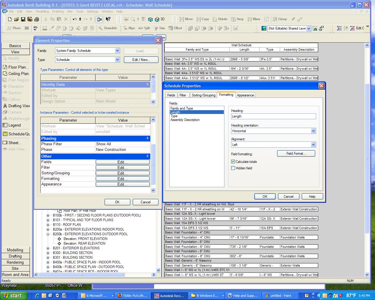Screen dimensions: 375x300
Task: Open the Heading orientation dropdown
Action: (313, 131)
